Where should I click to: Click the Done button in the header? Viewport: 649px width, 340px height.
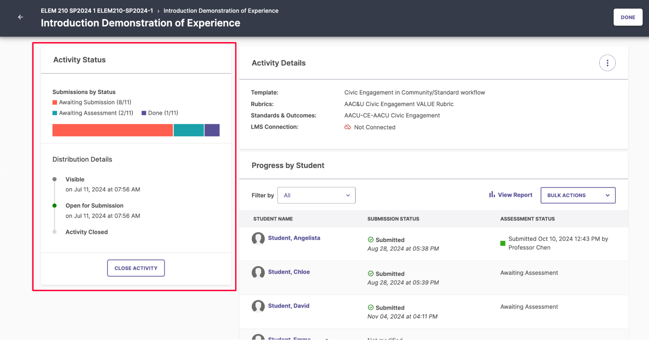(x=628, y=17)
